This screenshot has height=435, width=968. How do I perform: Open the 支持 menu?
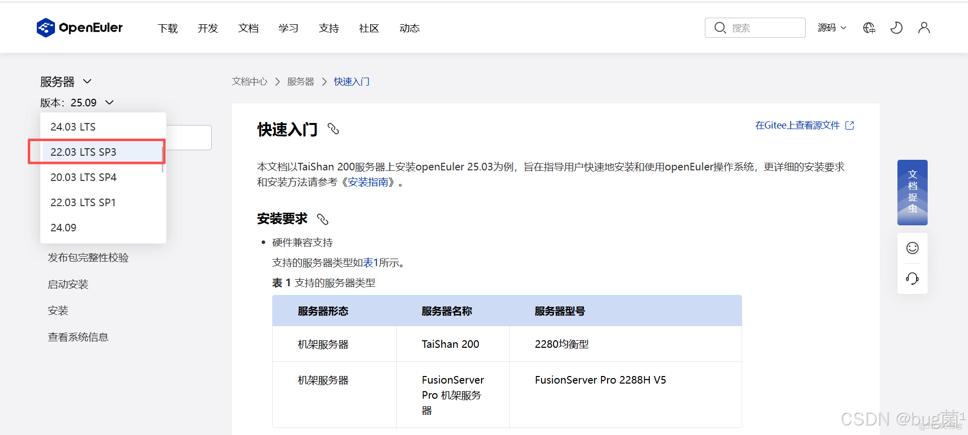pyautogui.click(x=329, y=28)
